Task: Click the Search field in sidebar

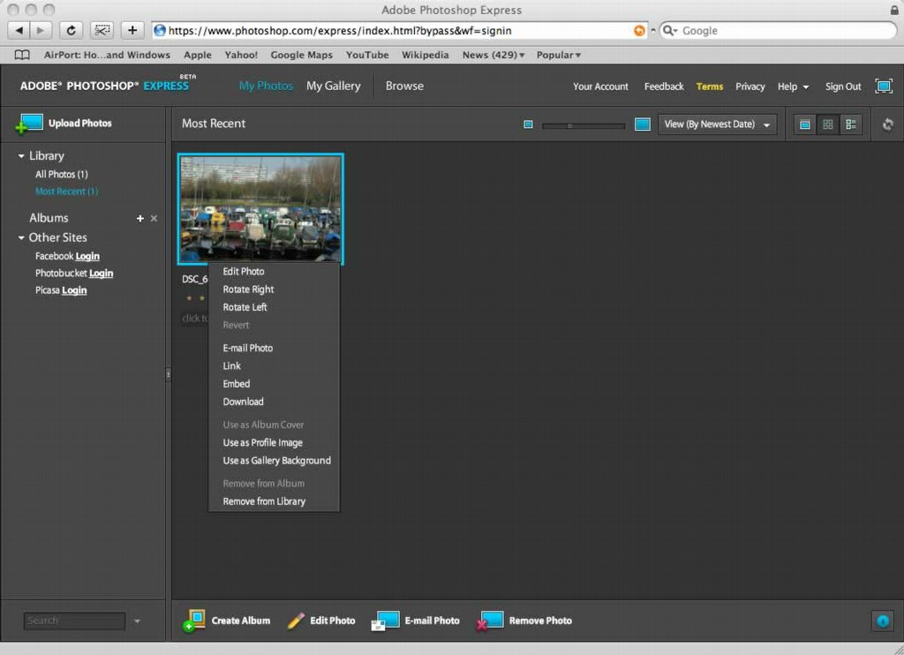Action: click(x=74, y=621)
